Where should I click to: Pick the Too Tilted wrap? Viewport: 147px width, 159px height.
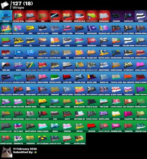coord(104,102)
